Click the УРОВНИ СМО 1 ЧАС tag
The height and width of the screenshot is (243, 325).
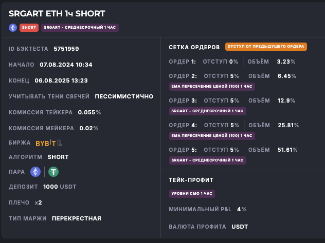pos(192,193)
